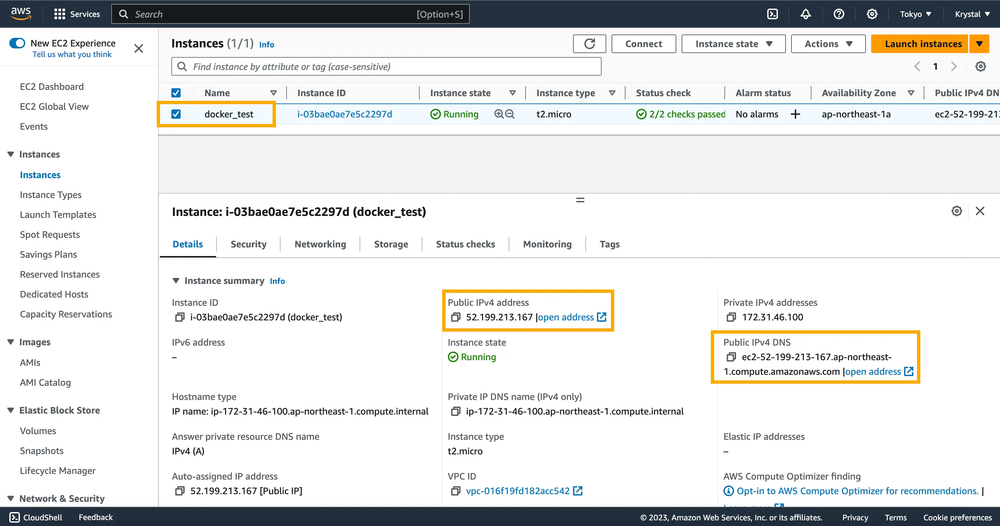The image size is (1000, 526).
Task: Sort by the Availability Zone column
Action: click(911, 93)
